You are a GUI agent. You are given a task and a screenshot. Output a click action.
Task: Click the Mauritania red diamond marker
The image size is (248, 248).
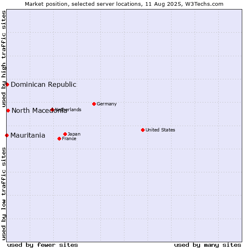pyautogui.click(x=7, y=136)
